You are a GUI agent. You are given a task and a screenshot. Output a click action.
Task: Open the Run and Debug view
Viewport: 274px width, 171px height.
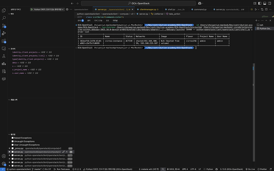pyautogui.click(x=4, y=33)
